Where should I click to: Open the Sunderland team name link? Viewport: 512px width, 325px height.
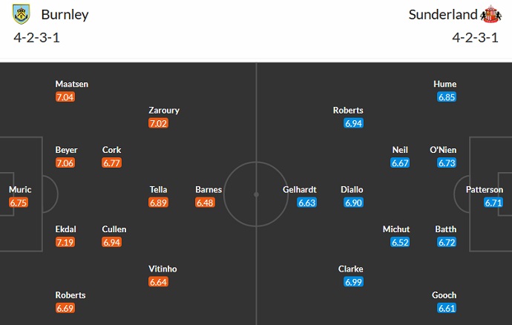click(x=443, y=15)
